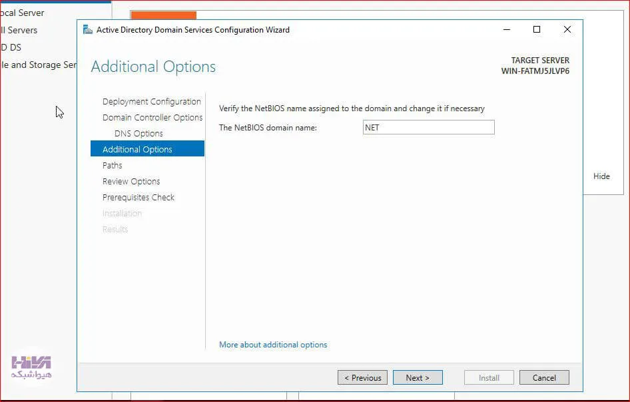
Task: Open the Paths step
Action: (x=112, y=166)
